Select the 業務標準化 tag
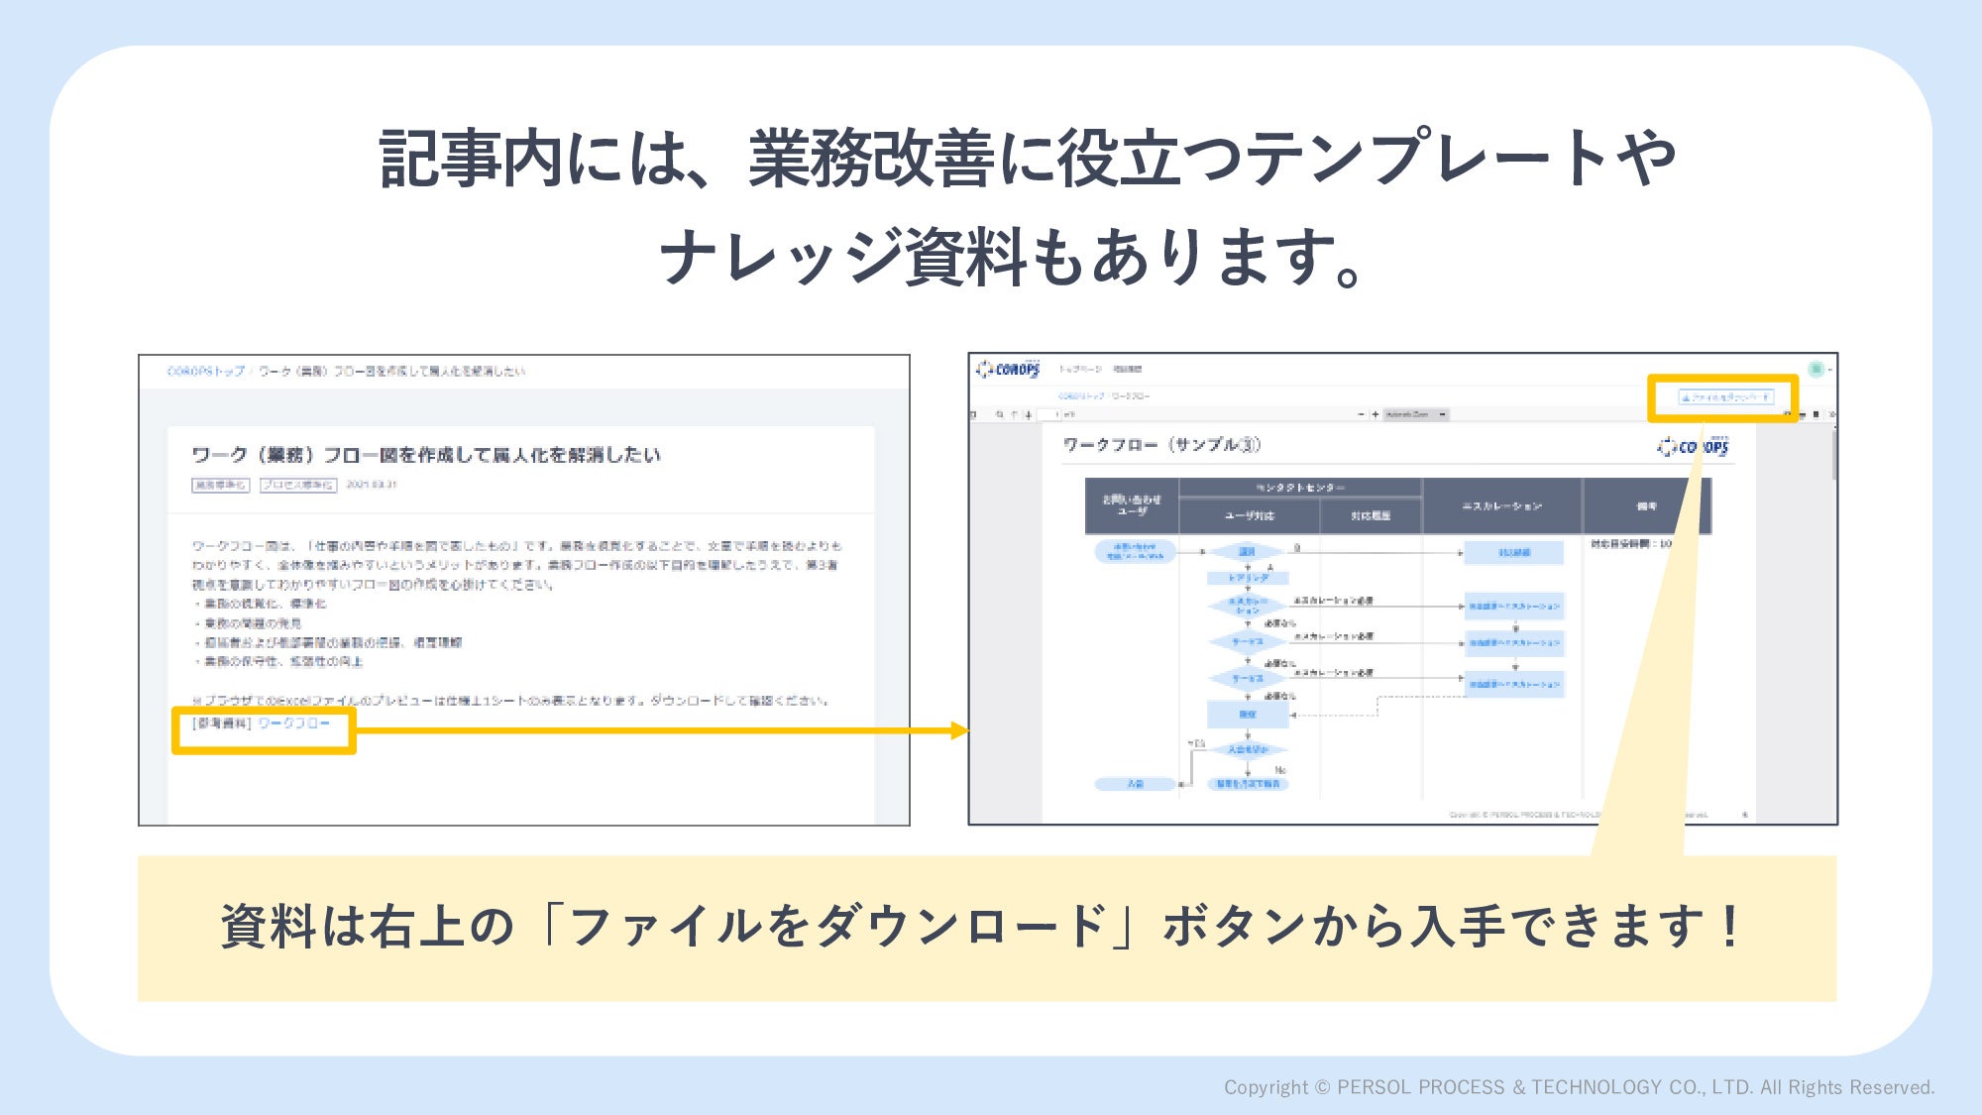 (x=220, y=485)
